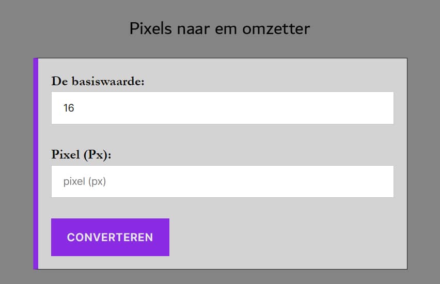Submit the form with Converteren
The width and height of the screenshot is (440, 284).
pos(110,237)
